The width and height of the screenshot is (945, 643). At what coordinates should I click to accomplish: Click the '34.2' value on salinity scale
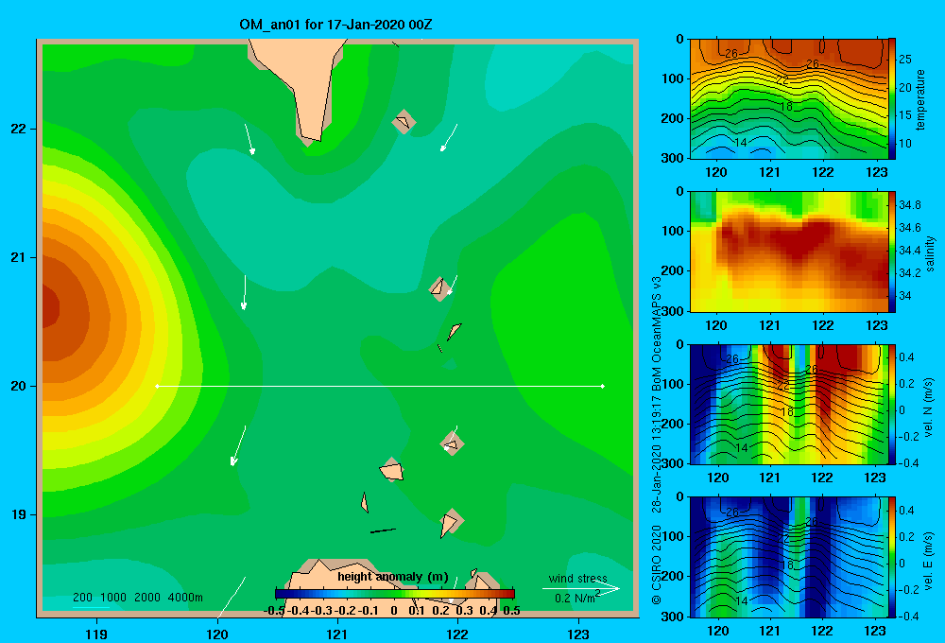pyautogui.click(x=909, y=273)
